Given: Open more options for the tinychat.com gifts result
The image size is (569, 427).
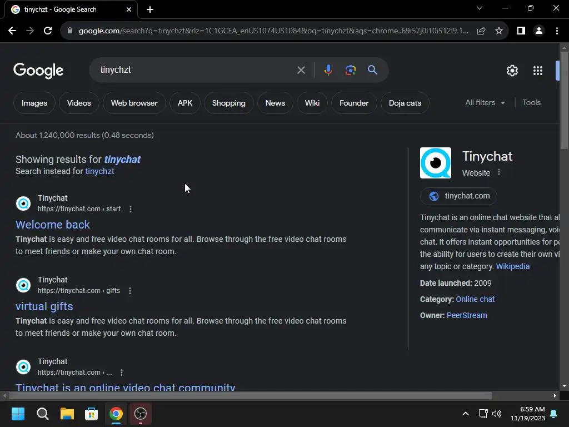Looking at the screenshot, I should (x=130, y=291).
